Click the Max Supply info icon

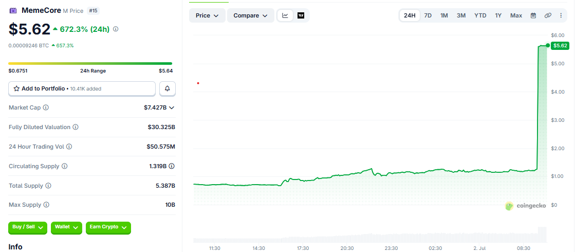point(46,205)
